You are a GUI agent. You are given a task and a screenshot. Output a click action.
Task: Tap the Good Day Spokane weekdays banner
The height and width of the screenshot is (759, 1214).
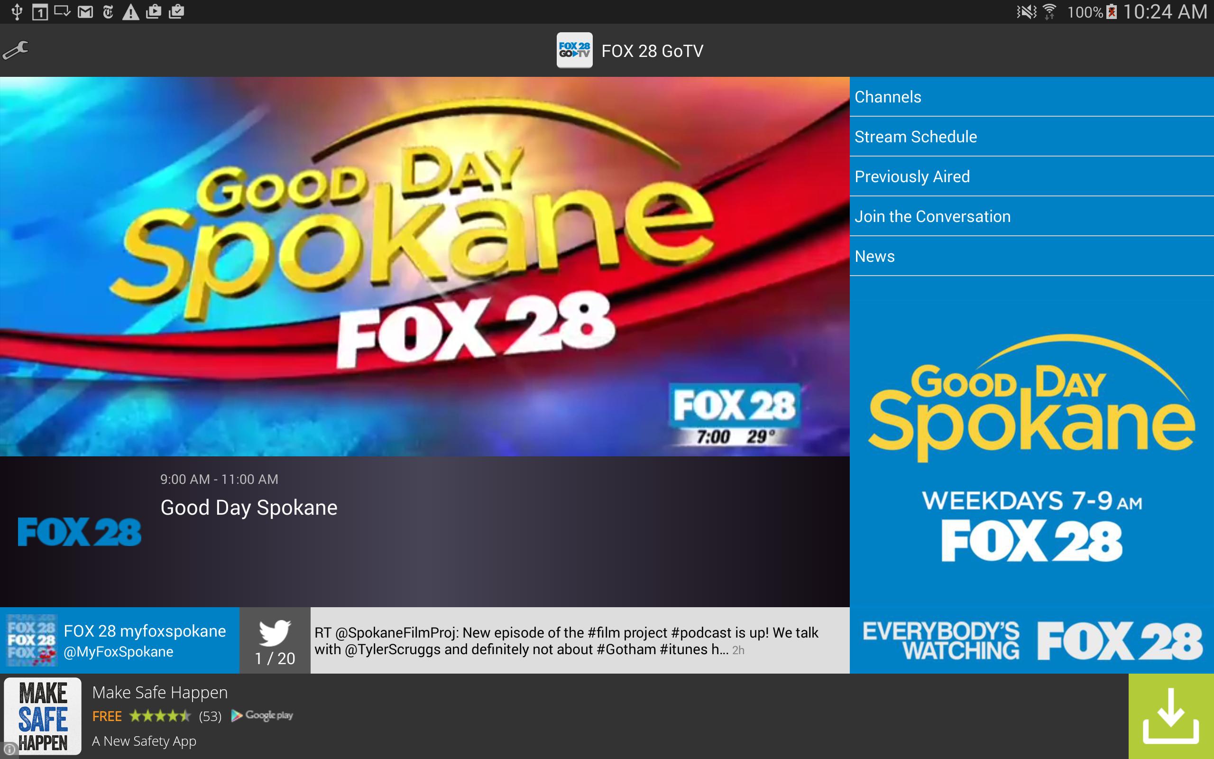tap(1031, 447)
